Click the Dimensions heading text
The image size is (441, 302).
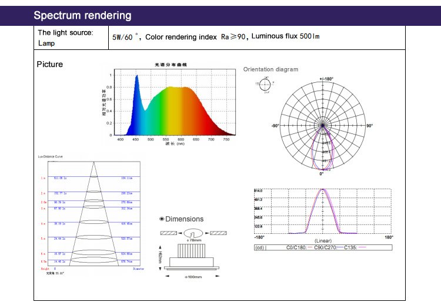[184, 219]
